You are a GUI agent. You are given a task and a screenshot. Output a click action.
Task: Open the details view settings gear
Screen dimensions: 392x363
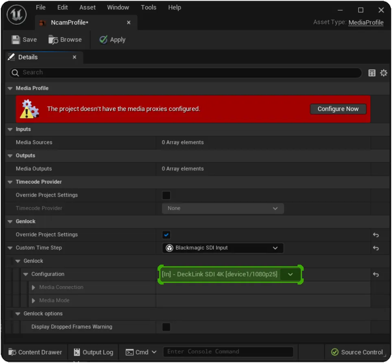383,73
